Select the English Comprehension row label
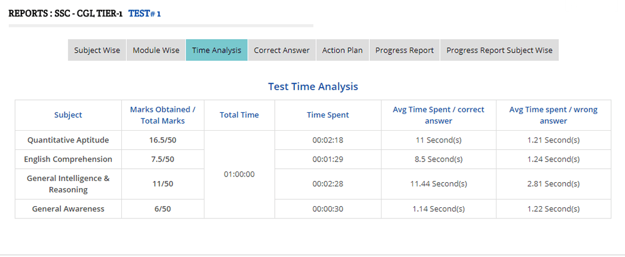 [68, 159]
